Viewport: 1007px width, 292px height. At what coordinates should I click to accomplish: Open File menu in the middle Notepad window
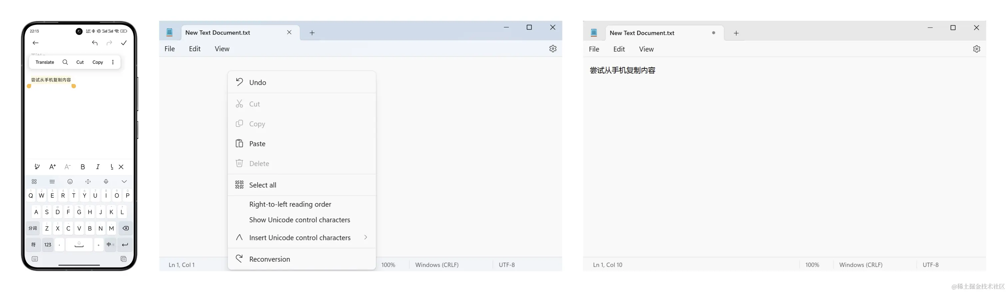click(x=169, y=49)
